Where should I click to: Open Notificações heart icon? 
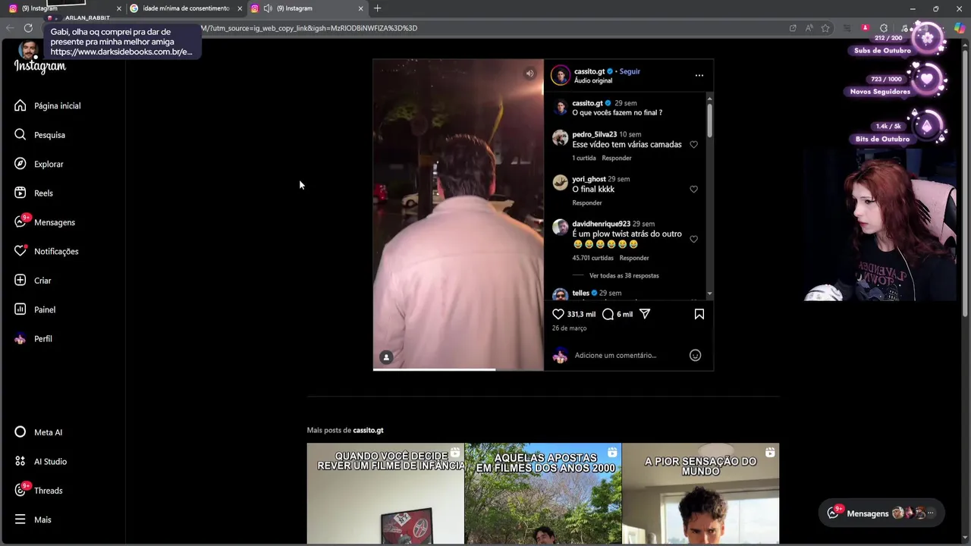[x=20, y=251]
